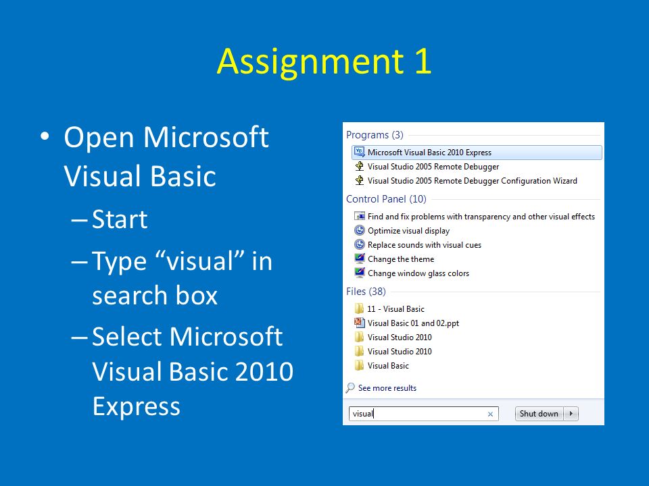Open Microsoft Visual Basic 2010 Express icon

pyautogui.click(x=359, y=152)
